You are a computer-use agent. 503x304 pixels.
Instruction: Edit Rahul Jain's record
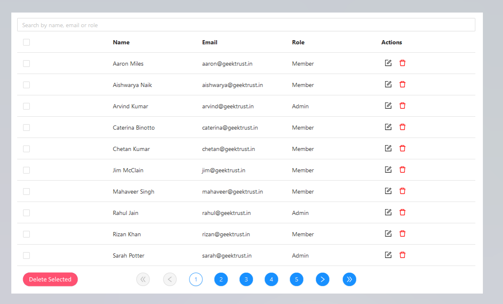click(x=388, y=212)
